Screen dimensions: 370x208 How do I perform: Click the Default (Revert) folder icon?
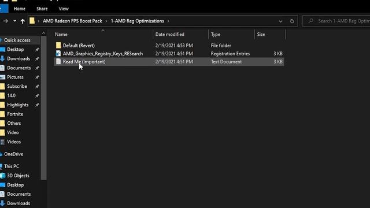58,45
